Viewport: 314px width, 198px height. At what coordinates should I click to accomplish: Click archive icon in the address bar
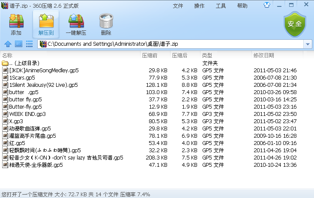[x=43, y=44]
